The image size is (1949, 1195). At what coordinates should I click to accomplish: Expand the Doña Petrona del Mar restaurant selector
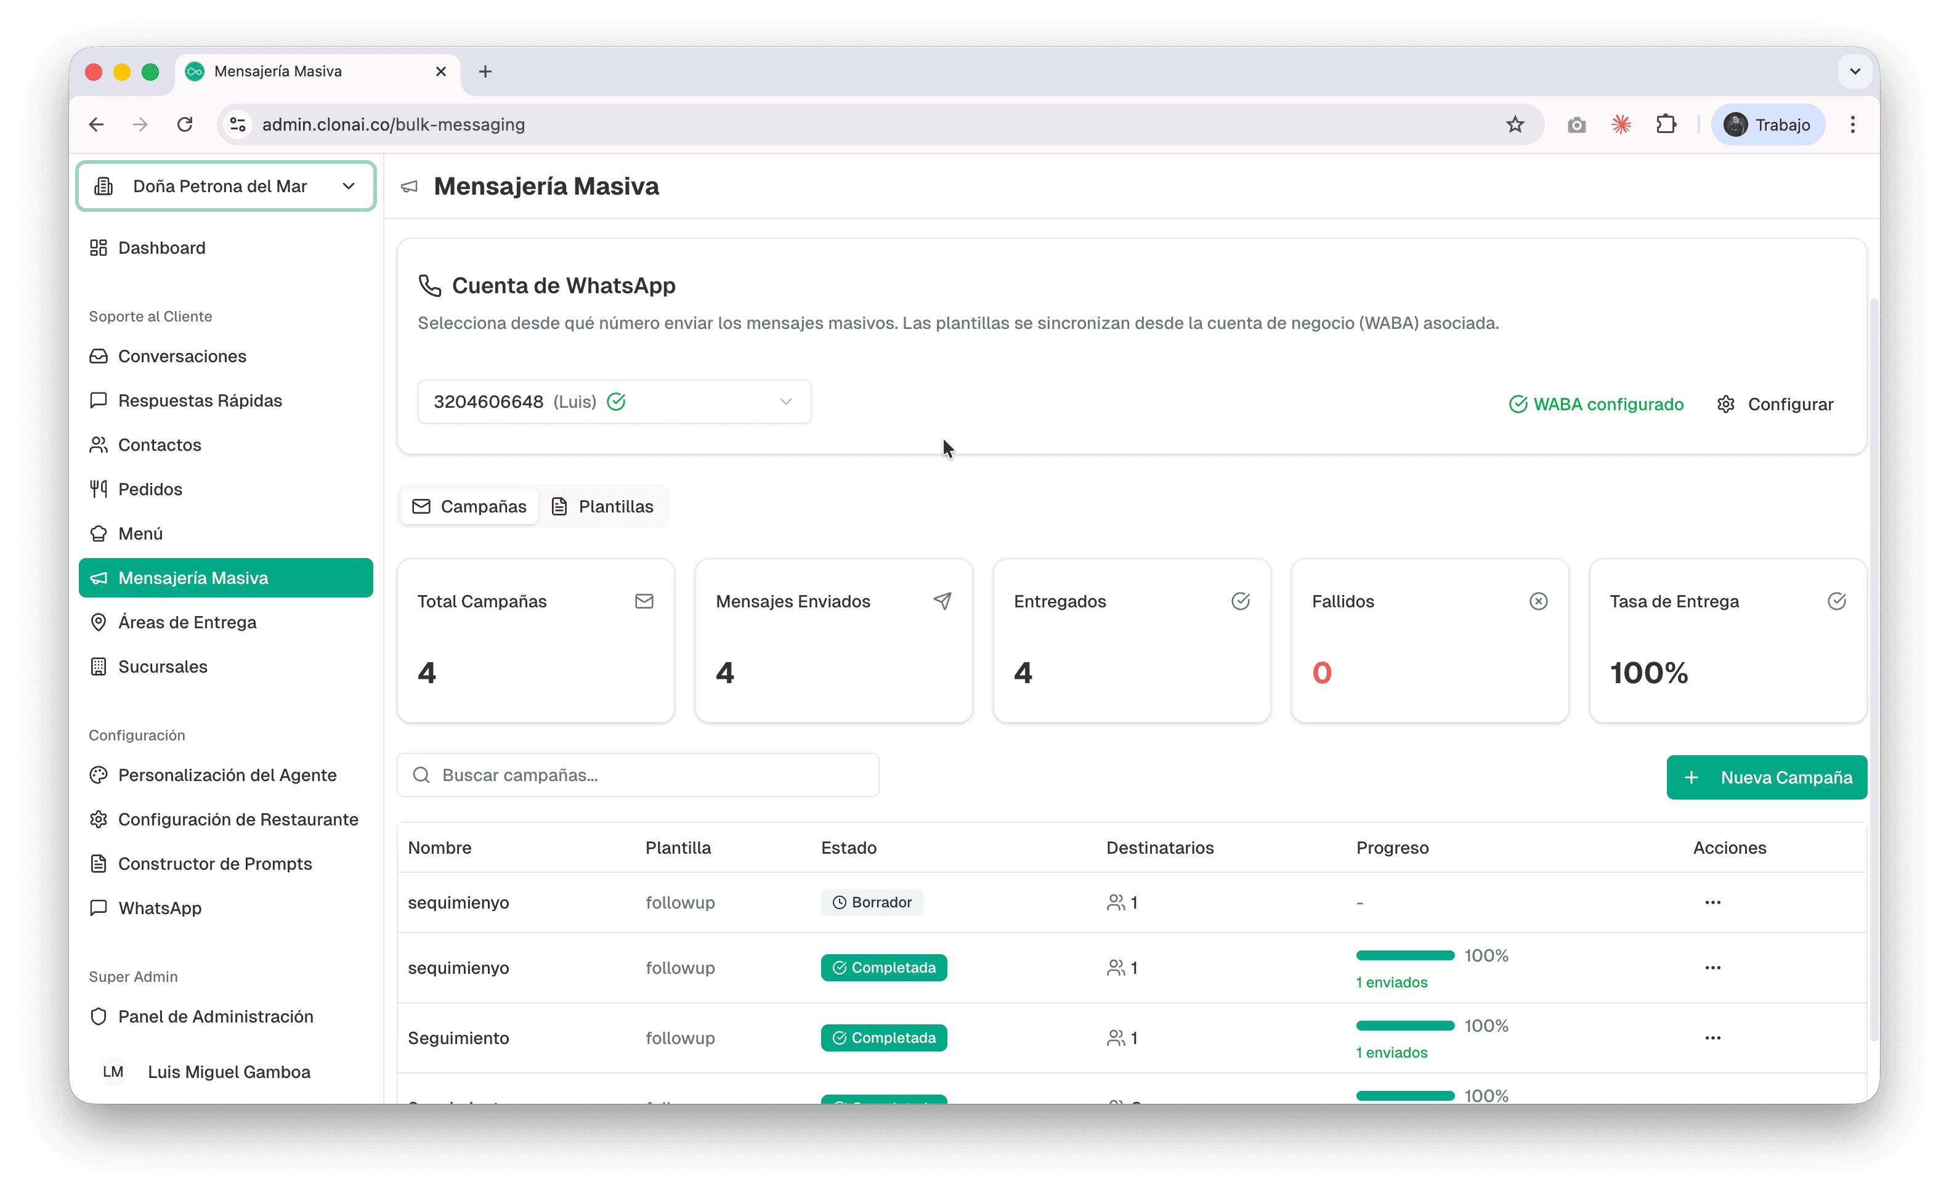[225, 186]
